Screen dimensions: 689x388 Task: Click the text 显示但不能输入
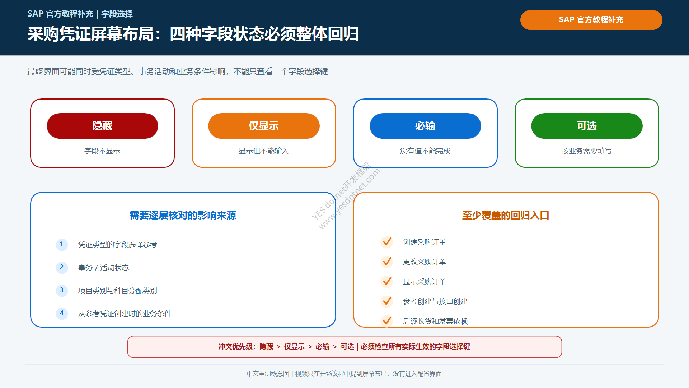264,151
